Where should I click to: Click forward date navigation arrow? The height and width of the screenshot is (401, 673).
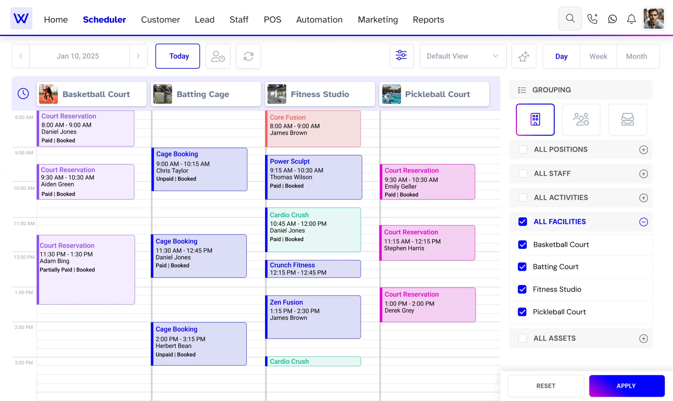(138, 56)
